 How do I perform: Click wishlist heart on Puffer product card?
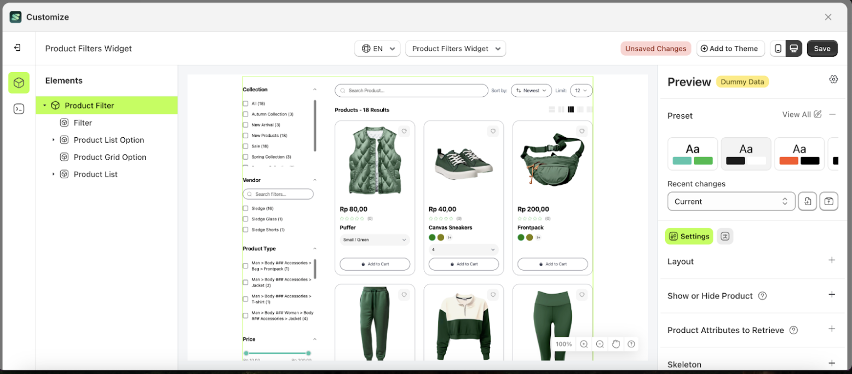click(404, 131)
